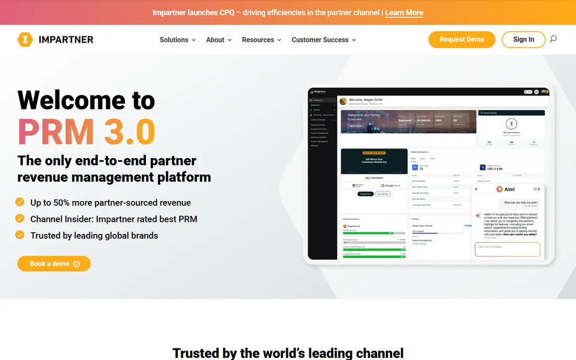Open the Solutions menu

[178, 40]
